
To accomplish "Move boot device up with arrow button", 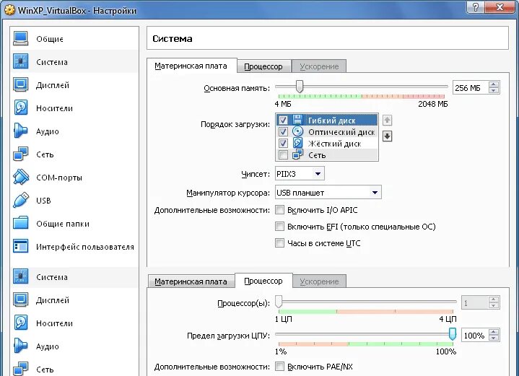I will (x=387, y=120).
